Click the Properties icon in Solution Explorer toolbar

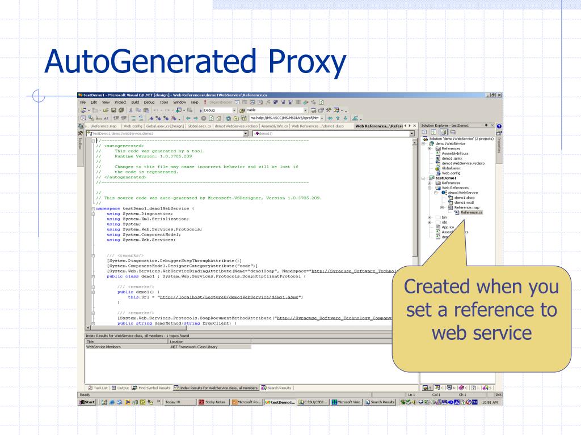(453, 132)
